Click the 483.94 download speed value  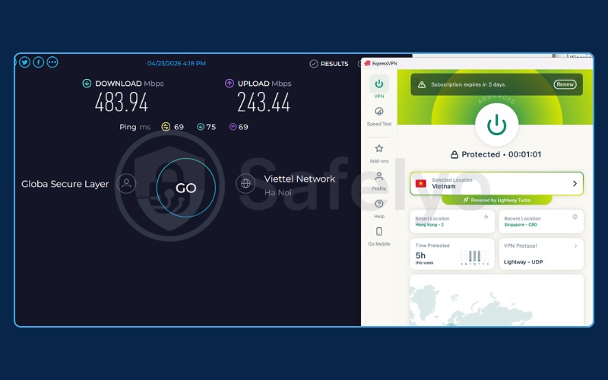(122, 103)
